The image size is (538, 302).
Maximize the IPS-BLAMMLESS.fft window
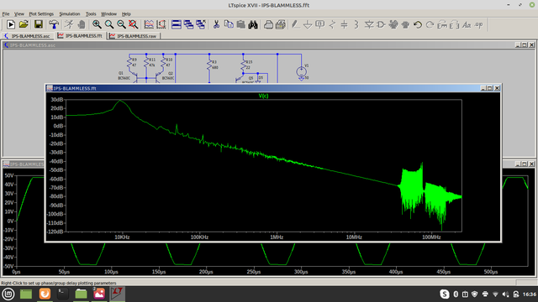pyautogui.click(x=490, y=88)
